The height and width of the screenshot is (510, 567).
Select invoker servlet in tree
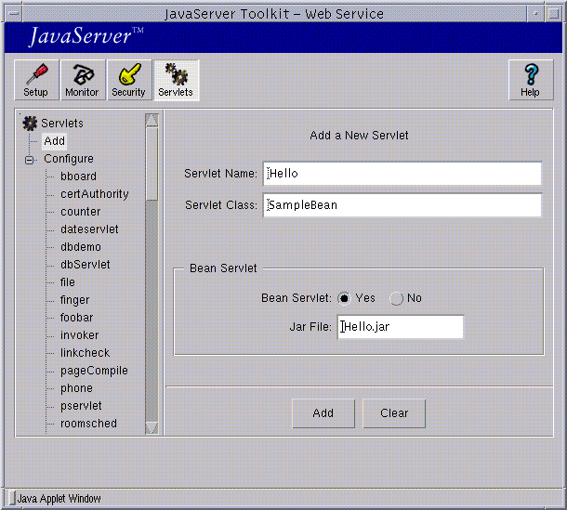tap(79, 335)
